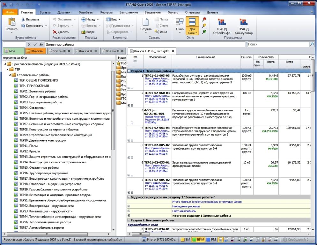The height and width of the screenshot is (245, 317).
Task: Click the Назад navigation button
Action: coord(90,19)
